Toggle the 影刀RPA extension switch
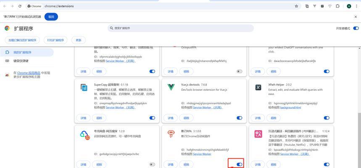 pyautogui.click(x=240, y=164)
